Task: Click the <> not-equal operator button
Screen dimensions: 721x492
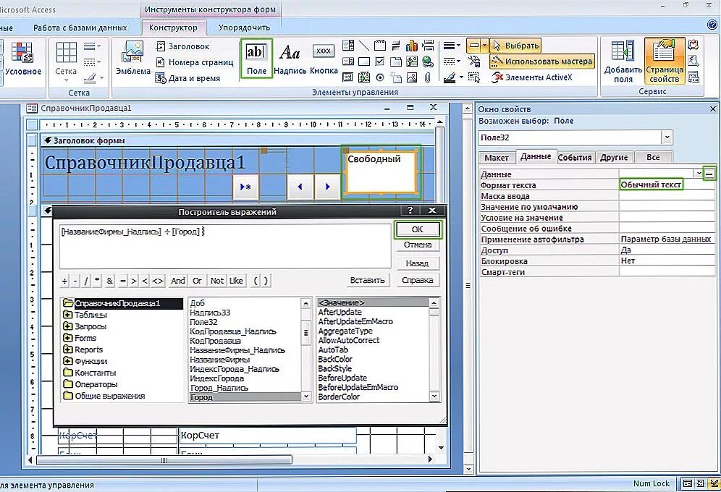Action: (x=157, y=281)
